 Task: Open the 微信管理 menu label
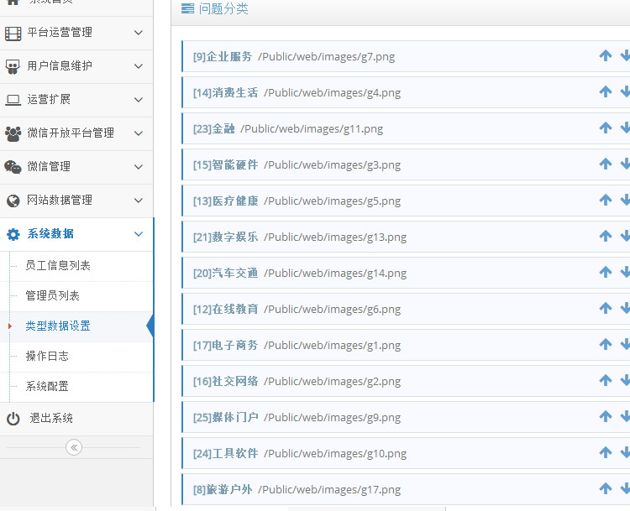(49, 167)
